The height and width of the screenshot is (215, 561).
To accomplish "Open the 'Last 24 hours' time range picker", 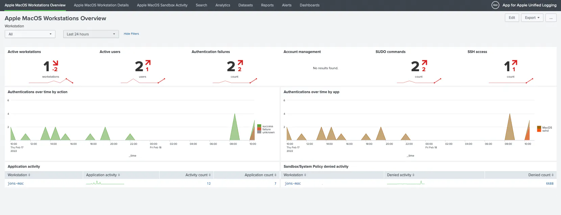I will pos(91,34).
